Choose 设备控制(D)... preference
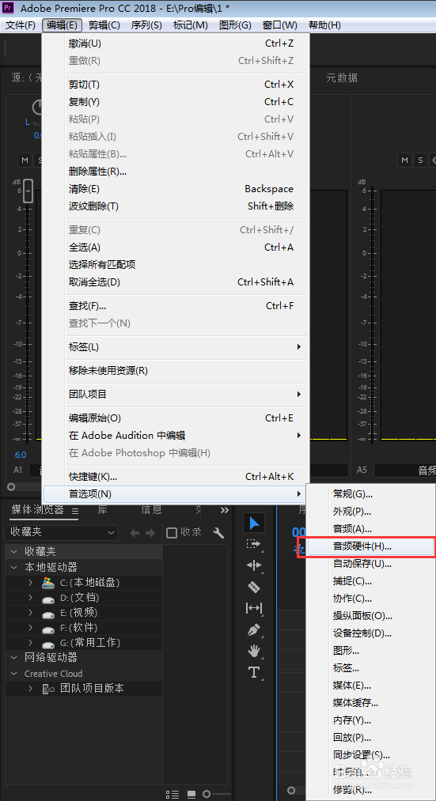Image resolution: width=436 pixels, height=801 pixels. tap(370, 633)
